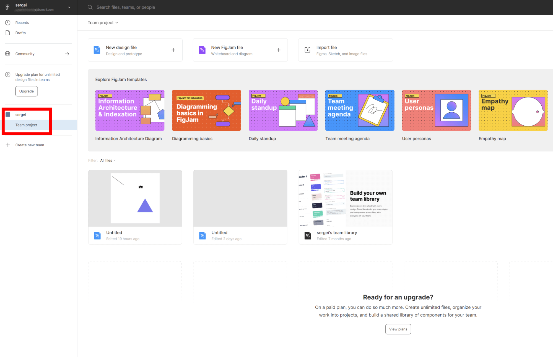Click the New FigJam file card title
The height and width of the screenshot is (357, 553).
(x=227, y=47)
